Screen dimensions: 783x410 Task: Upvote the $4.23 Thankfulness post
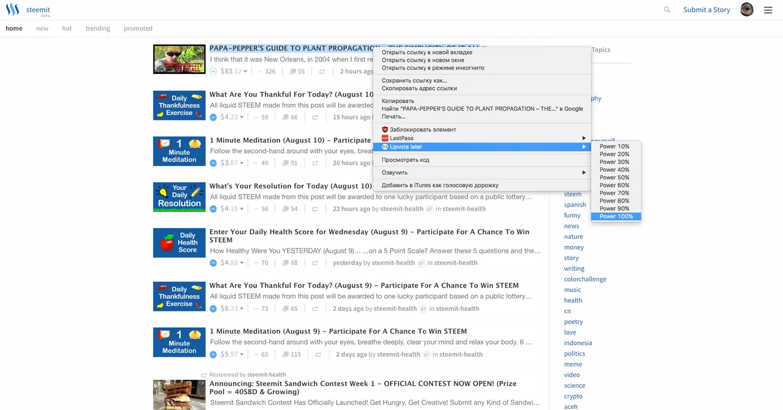pos(213,117)
